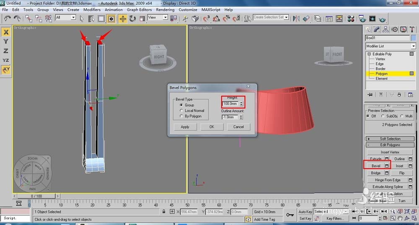The image size is (419, 225).
Task: Open the Modifiers menu
Action: [92, 10]
